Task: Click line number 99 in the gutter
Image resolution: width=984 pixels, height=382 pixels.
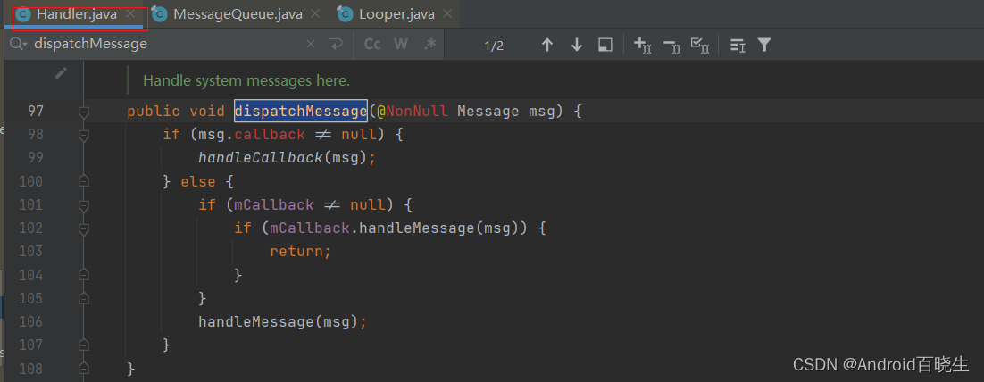Action: tap(36, 158)
